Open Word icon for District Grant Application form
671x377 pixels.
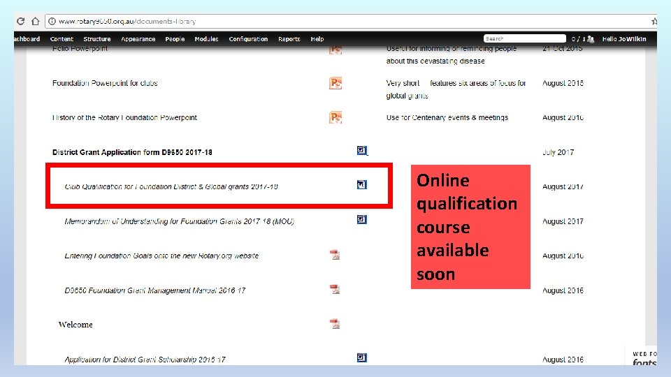pos(362,151)
